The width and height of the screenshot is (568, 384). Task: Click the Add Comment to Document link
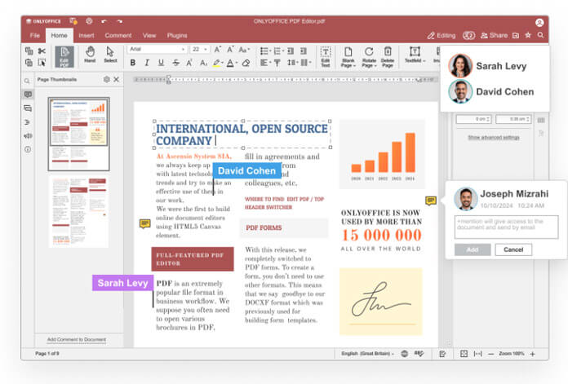[77, 339]
